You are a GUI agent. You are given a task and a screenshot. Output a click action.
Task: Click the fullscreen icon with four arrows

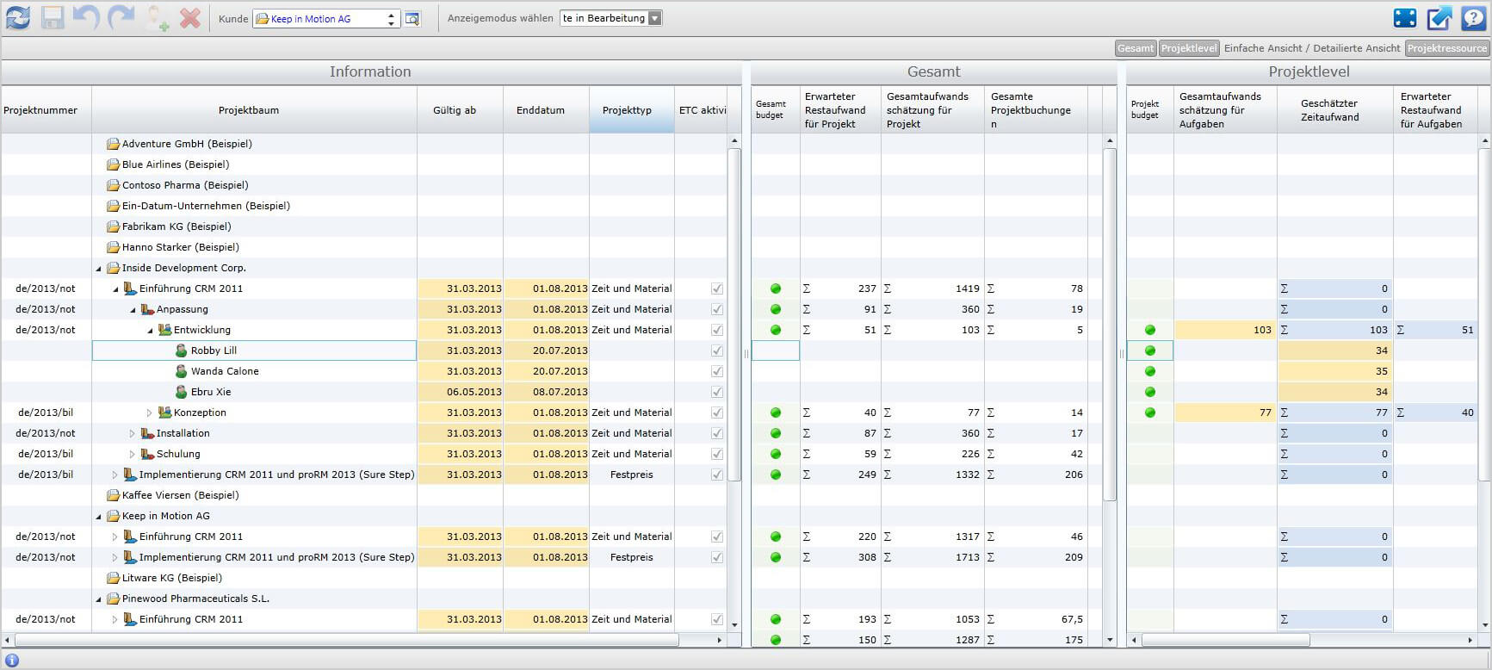pyautogui.click(x=1405, y=18)
